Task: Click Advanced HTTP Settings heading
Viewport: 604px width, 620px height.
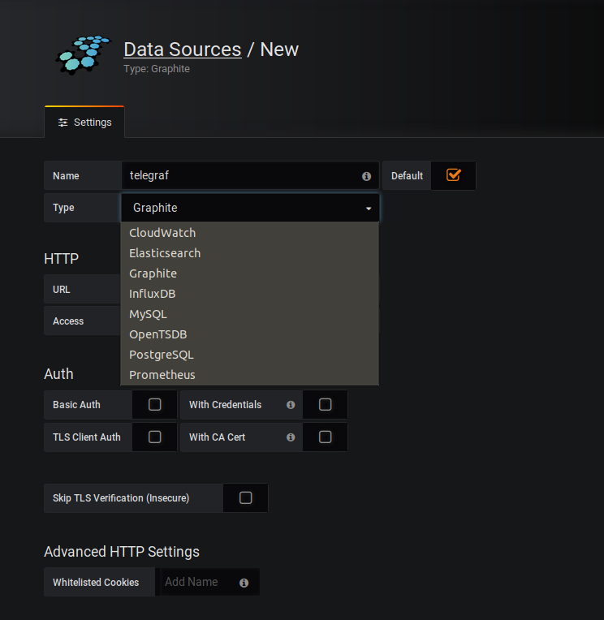Action: [x=122, y=552]
